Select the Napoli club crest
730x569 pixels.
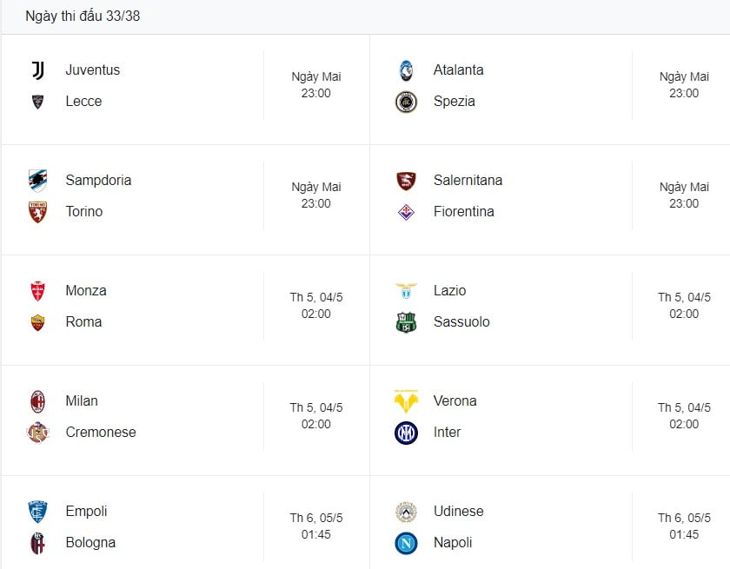click(x=406, y=543)
